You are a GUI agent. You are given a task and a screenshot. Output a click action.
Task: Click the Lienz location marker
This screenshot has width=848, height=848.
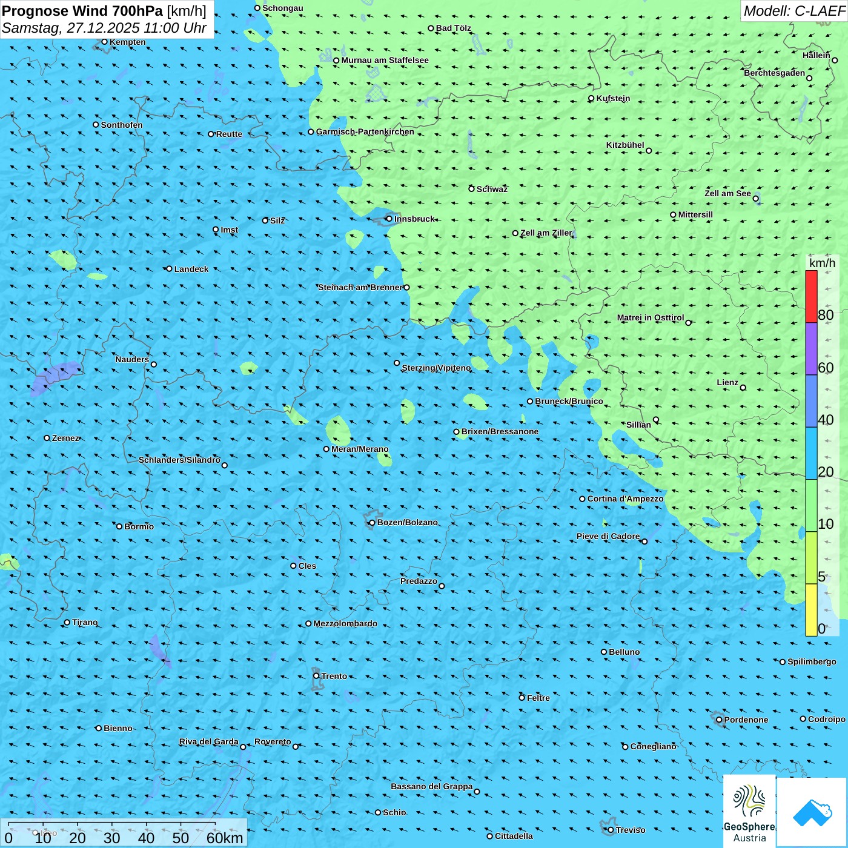(x=743, y=388)
